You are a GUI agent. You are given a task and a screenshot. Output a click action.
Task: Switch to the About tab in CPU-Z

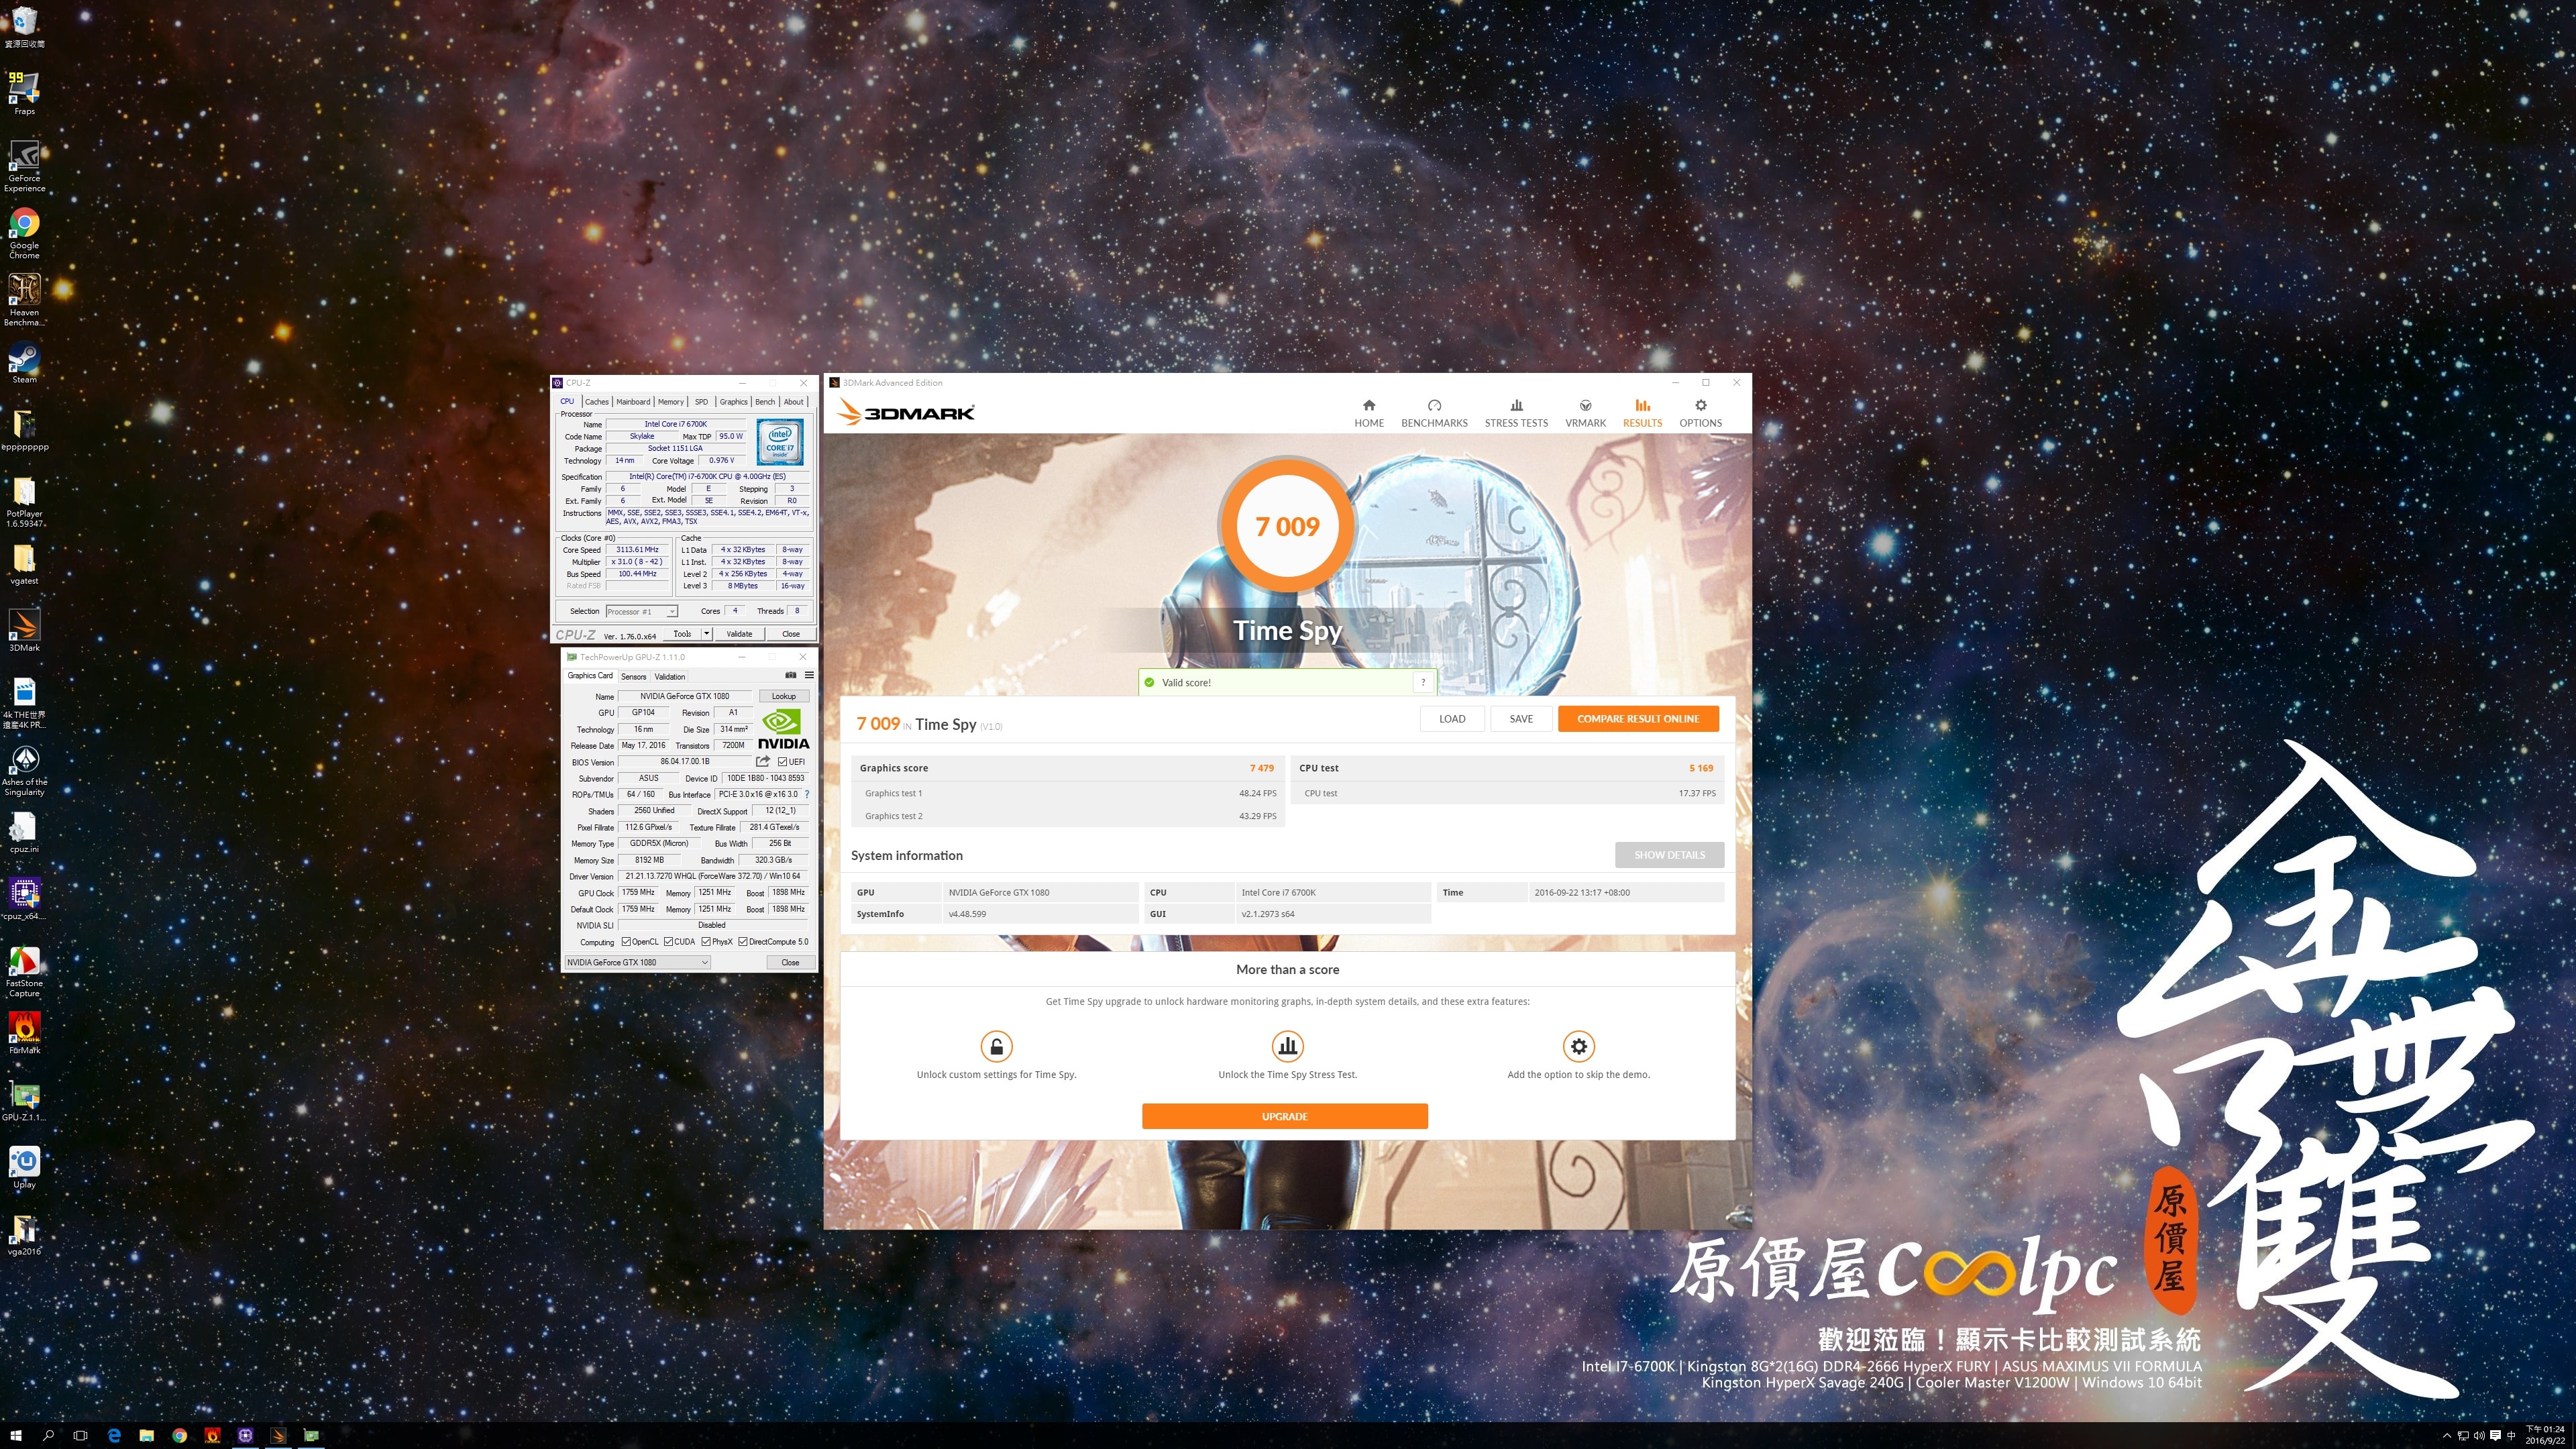(x=793, y=402)
